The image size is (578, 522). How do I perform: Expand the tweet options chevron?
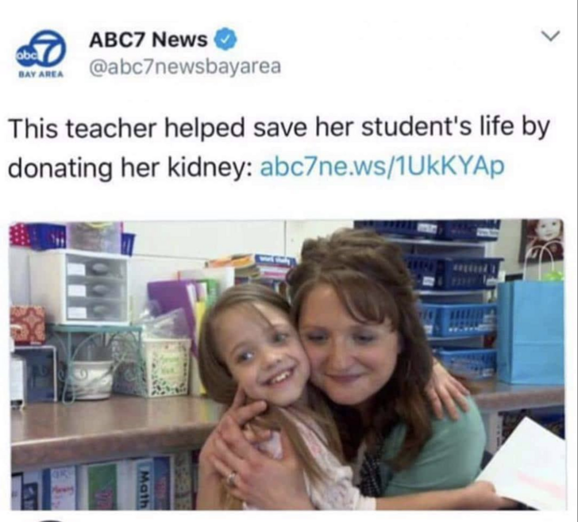coord(550,36)
